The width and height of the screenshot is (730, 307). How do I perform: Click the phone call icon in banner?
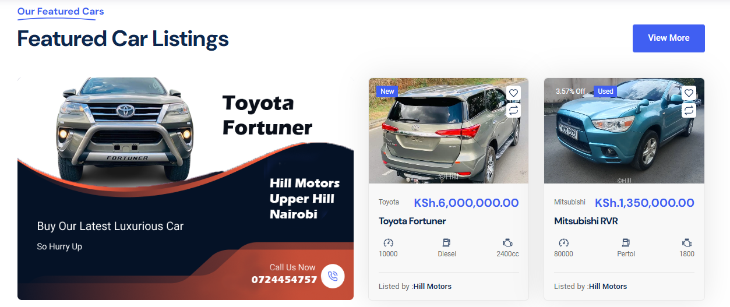pos(333,276)
